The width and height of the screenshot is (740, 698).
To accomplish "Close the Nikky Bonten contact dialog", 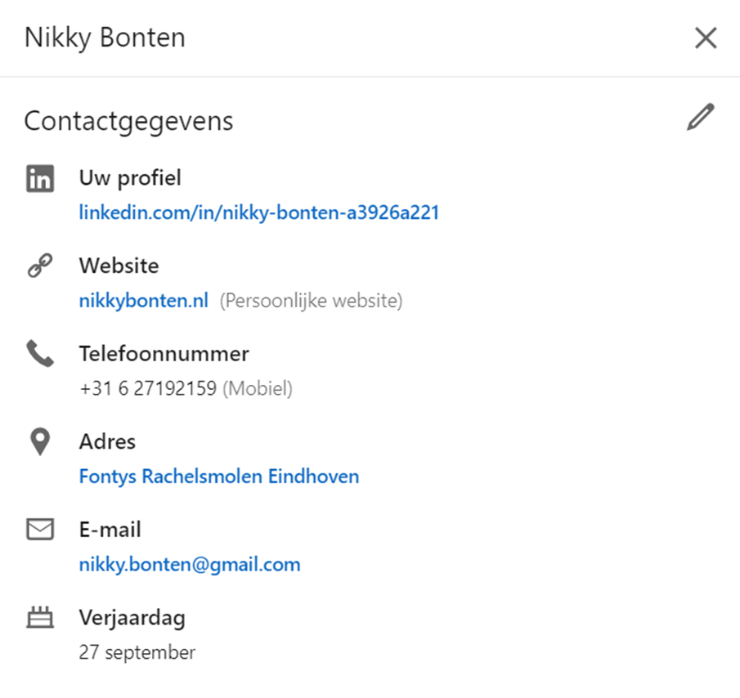I will 706,38.
